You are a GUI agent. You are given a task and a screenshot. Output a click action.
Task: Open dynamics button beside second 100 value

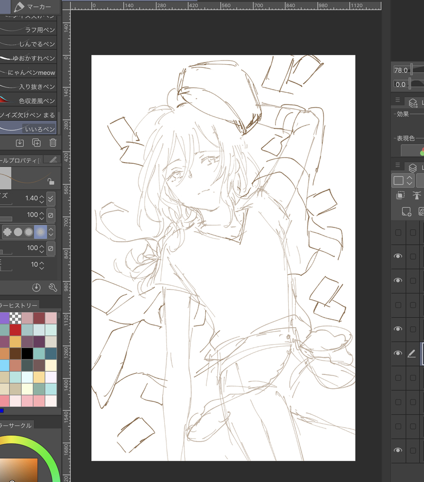click(51, 248)
